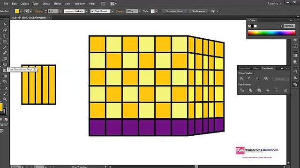Select the Rectangle tool
This screenshot has width=300, height=168.
5,42
